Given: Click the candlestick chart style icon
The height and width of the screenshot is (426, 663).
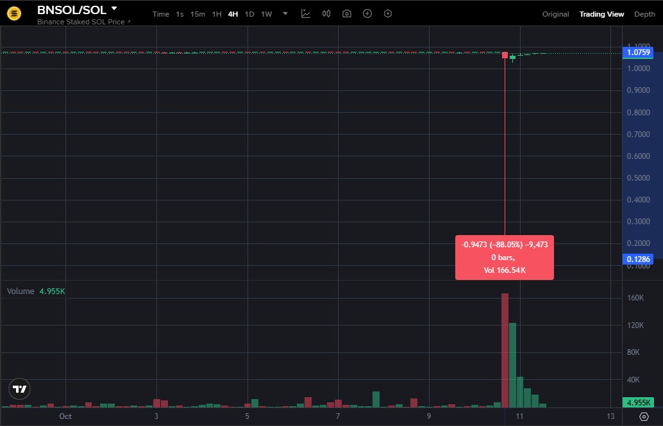Looking at the screenshot, I should click(x=326, y=14).
